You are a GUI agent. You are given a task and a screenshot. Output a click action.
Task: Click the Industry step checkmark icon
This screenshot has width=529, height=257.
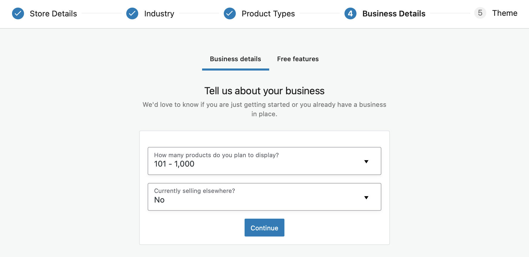132,13
